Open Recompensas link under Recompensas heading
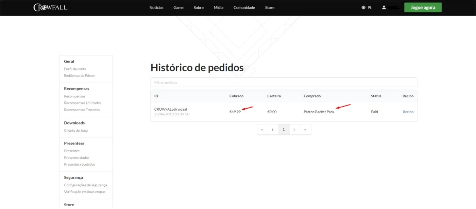The width and height of the screenshot is (476, 209). click(x=74, y=96)
